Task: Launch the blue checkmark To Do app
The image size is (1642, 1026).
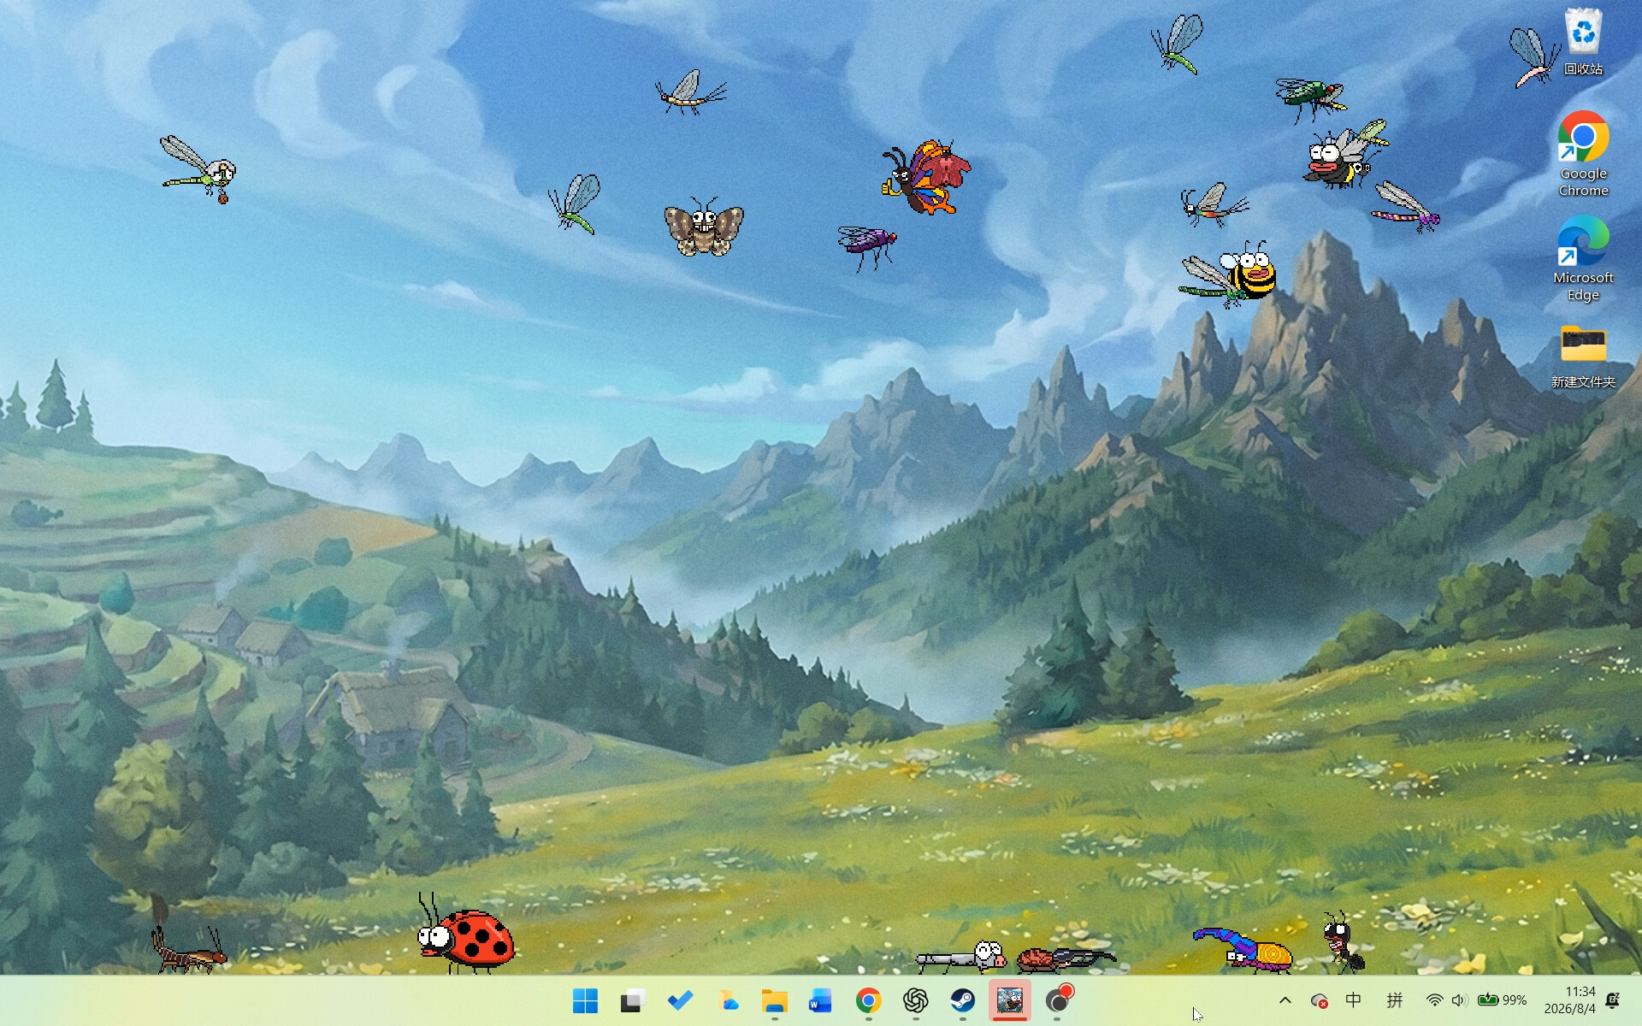Action: (x=680, y=1000)
